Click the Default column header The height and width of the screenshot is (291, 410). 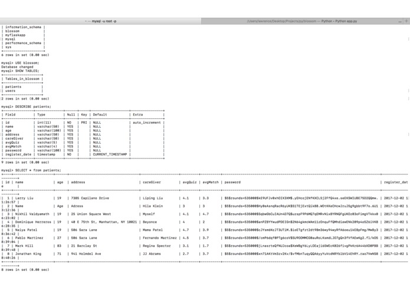pyautogui.click(x=100, y=114)
